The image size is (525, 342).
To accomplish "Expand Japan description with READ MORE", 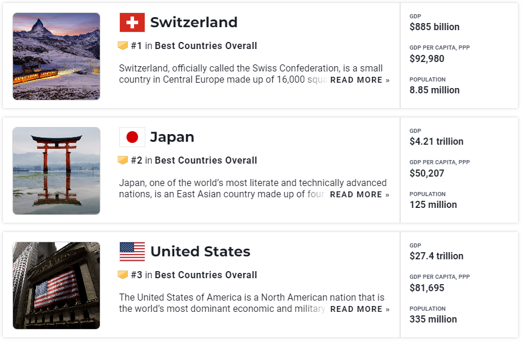I will 360,194.
